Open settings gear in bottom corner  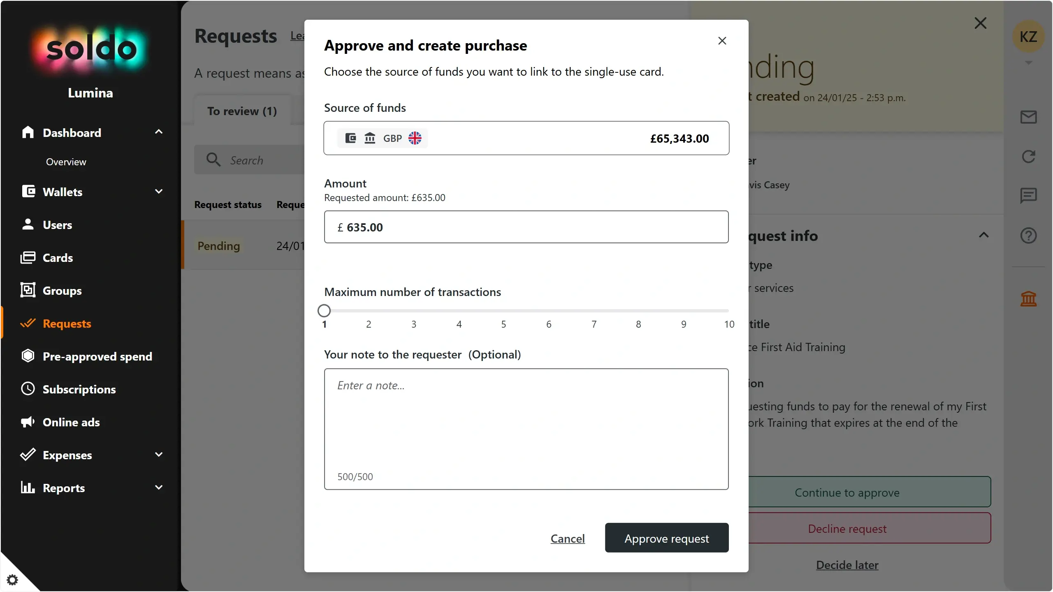(12, 580)
